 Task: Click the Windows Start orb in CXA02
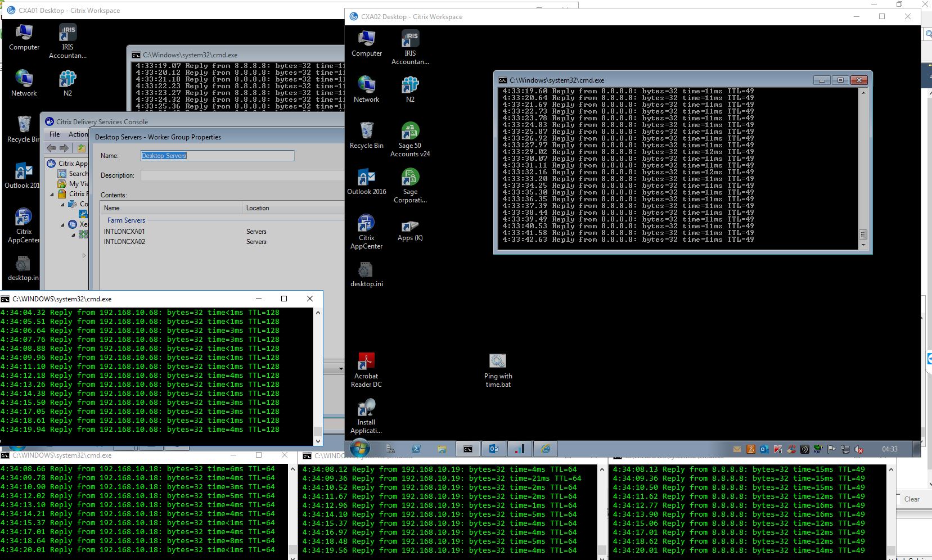pyautogui.click(x=360, y=448)
